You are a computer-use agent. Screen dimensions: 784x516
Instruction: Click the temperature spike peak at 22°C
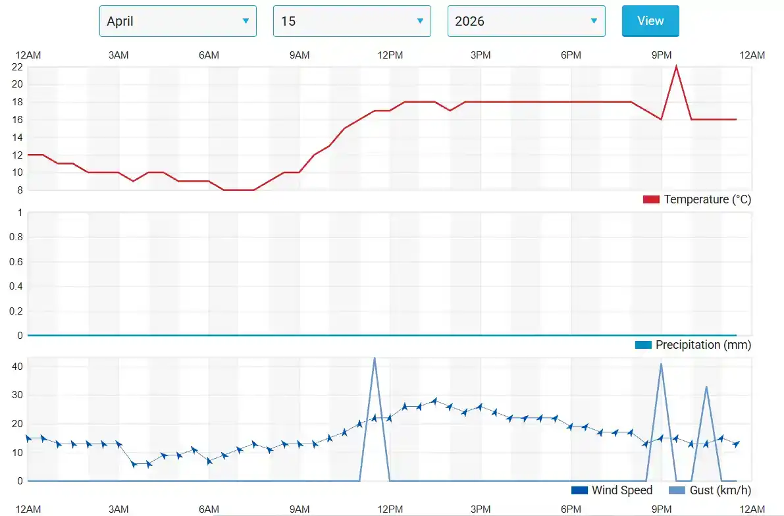676,66
